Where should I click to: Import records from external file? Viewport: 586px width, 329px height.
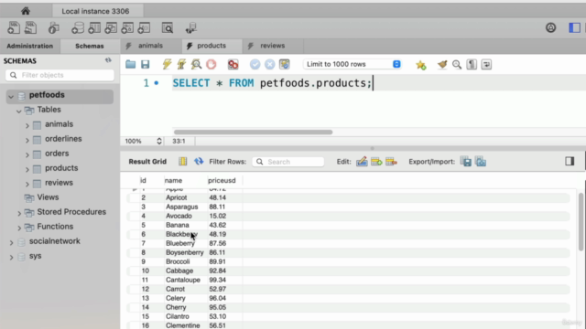click(481, 162)
